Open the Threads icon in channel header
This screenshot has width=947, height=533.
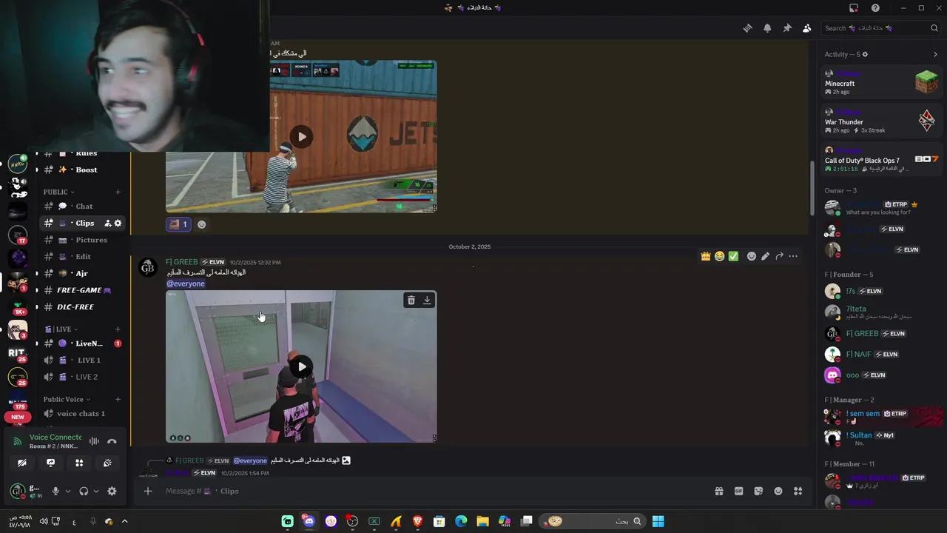(x=747, y=28)
